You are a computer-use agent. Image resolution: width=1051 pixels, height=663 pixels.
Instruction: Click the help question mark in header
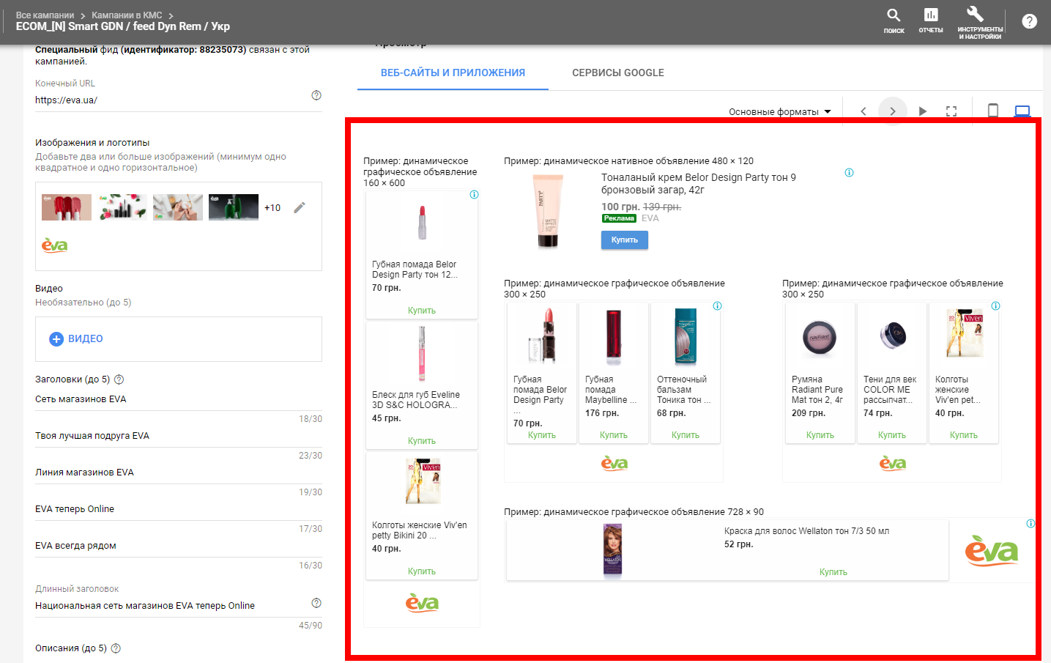1029,21
